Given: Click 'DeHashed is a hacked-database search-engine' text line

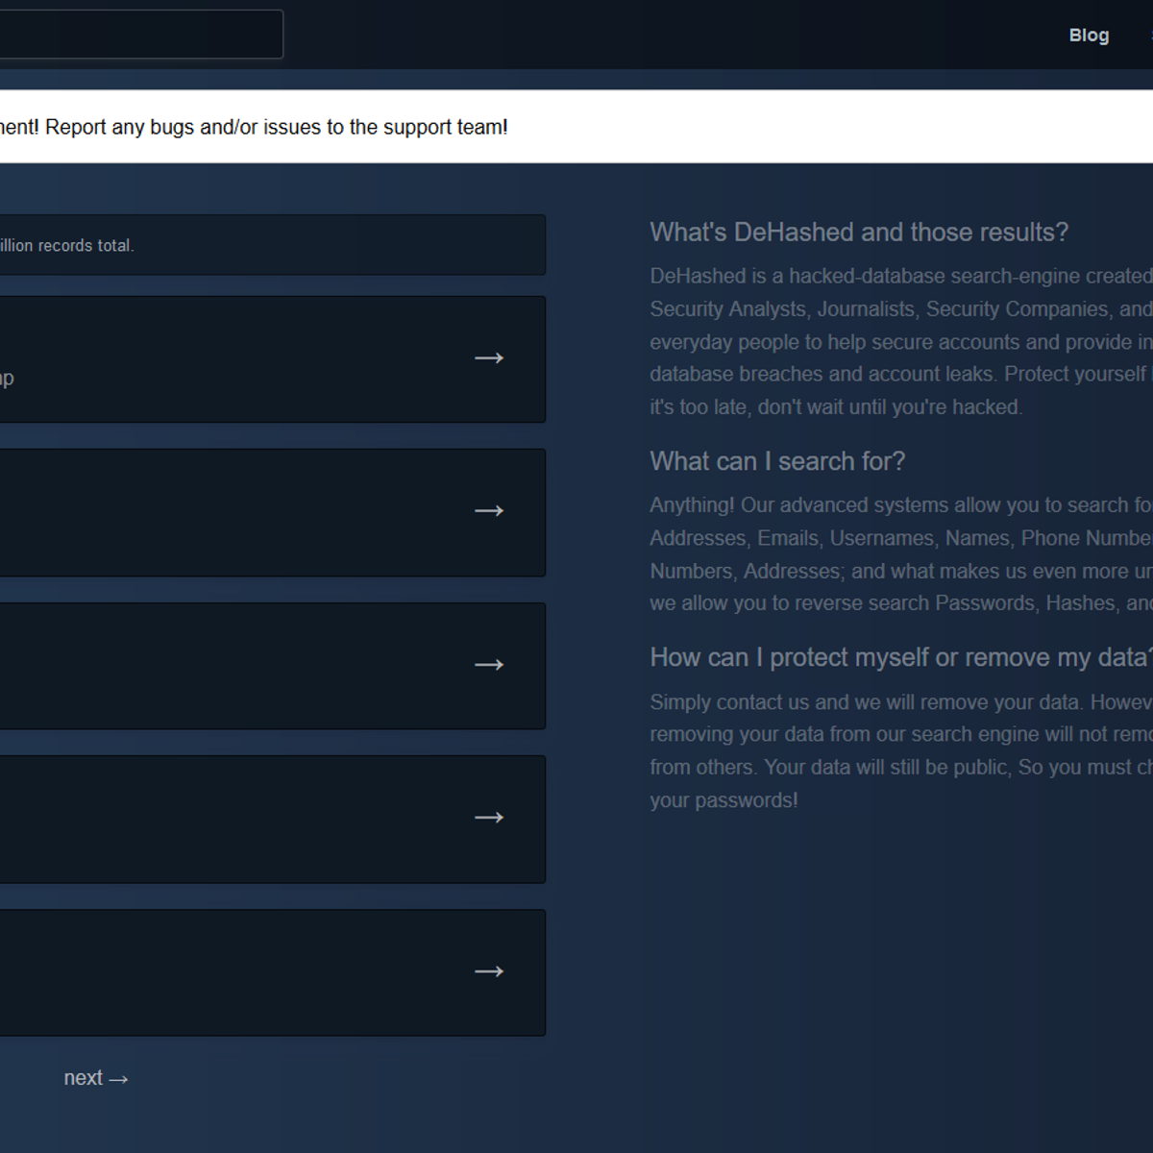Looking at the screenshot, I should (x=899, y=277).
